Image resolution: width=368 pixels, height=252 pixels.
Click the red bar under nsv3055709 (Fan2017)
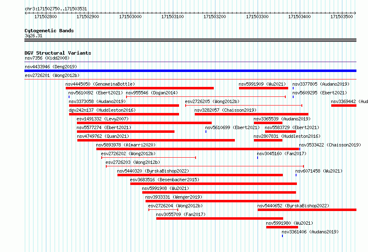pyautogui.click(x=220, y=218)
